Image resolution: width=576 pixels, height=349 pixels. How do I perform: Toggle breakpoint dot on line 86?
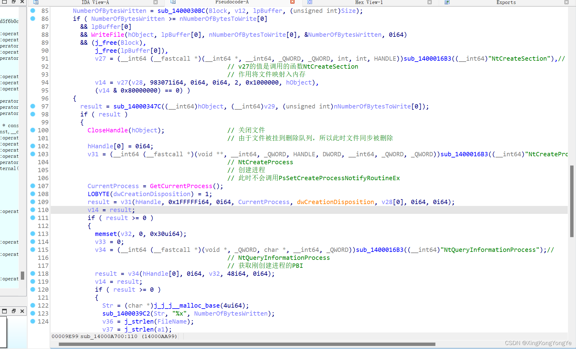pos(33,18)
